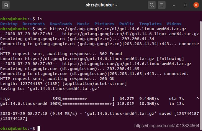Click the window title ohzs@ubuntu: ~
Screen dimensions: 202x131
[101, 5]
